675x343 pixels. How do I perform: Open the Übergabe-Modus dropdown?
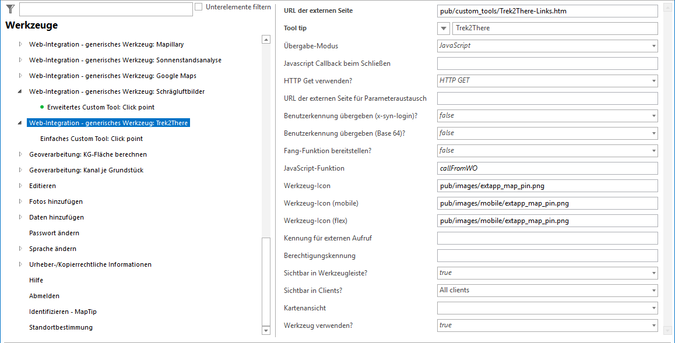(547, 45)
